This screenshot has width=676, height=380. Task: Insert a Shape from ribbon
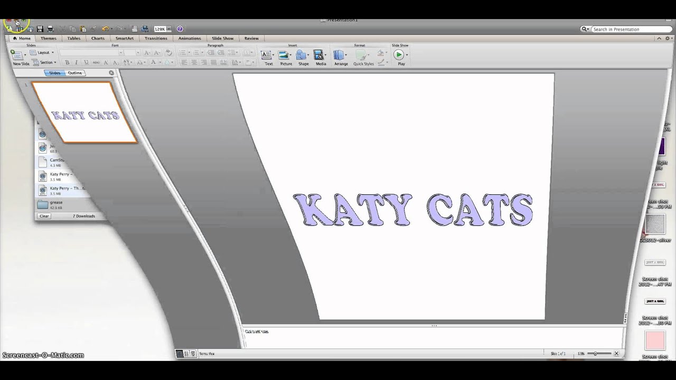(x=303, y=58)
